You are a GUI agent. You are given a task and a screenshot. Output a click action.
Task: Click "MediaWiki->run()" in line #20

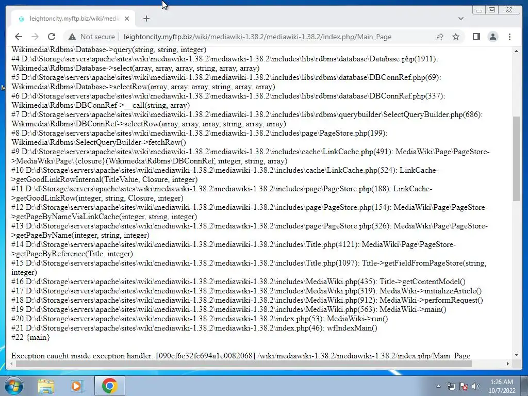tap(357, 319)
